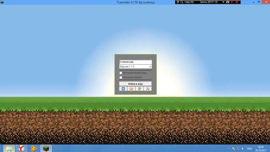Image resolution: width=270 pixels, height=152 pixels.
Task: Open the game folder icon button
Action: click(131, 89)
